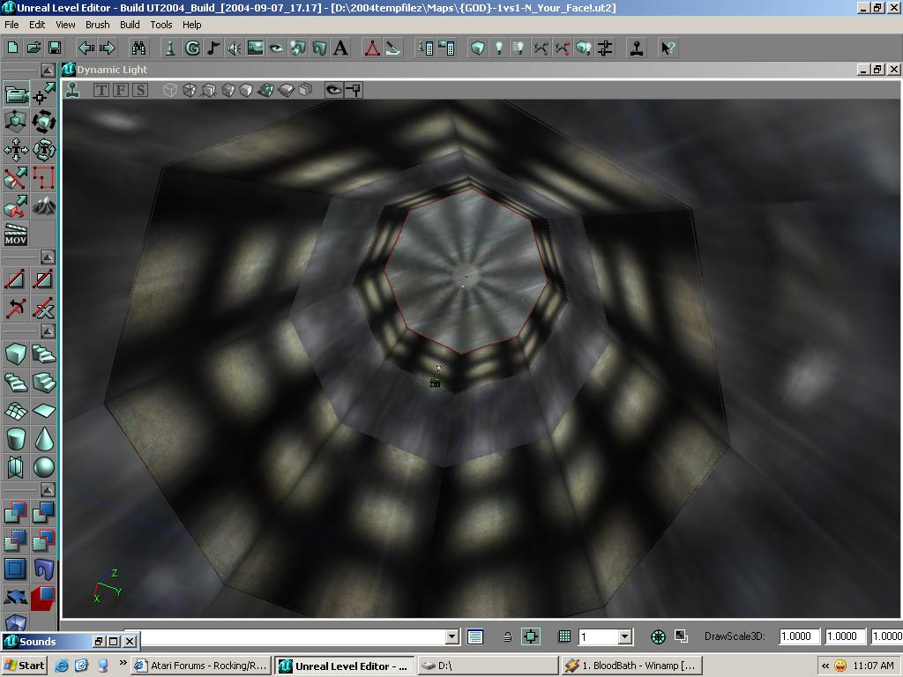903x677 pixels.
Task: Toggle grid snapping on the status bar
Action: (530, 636)
